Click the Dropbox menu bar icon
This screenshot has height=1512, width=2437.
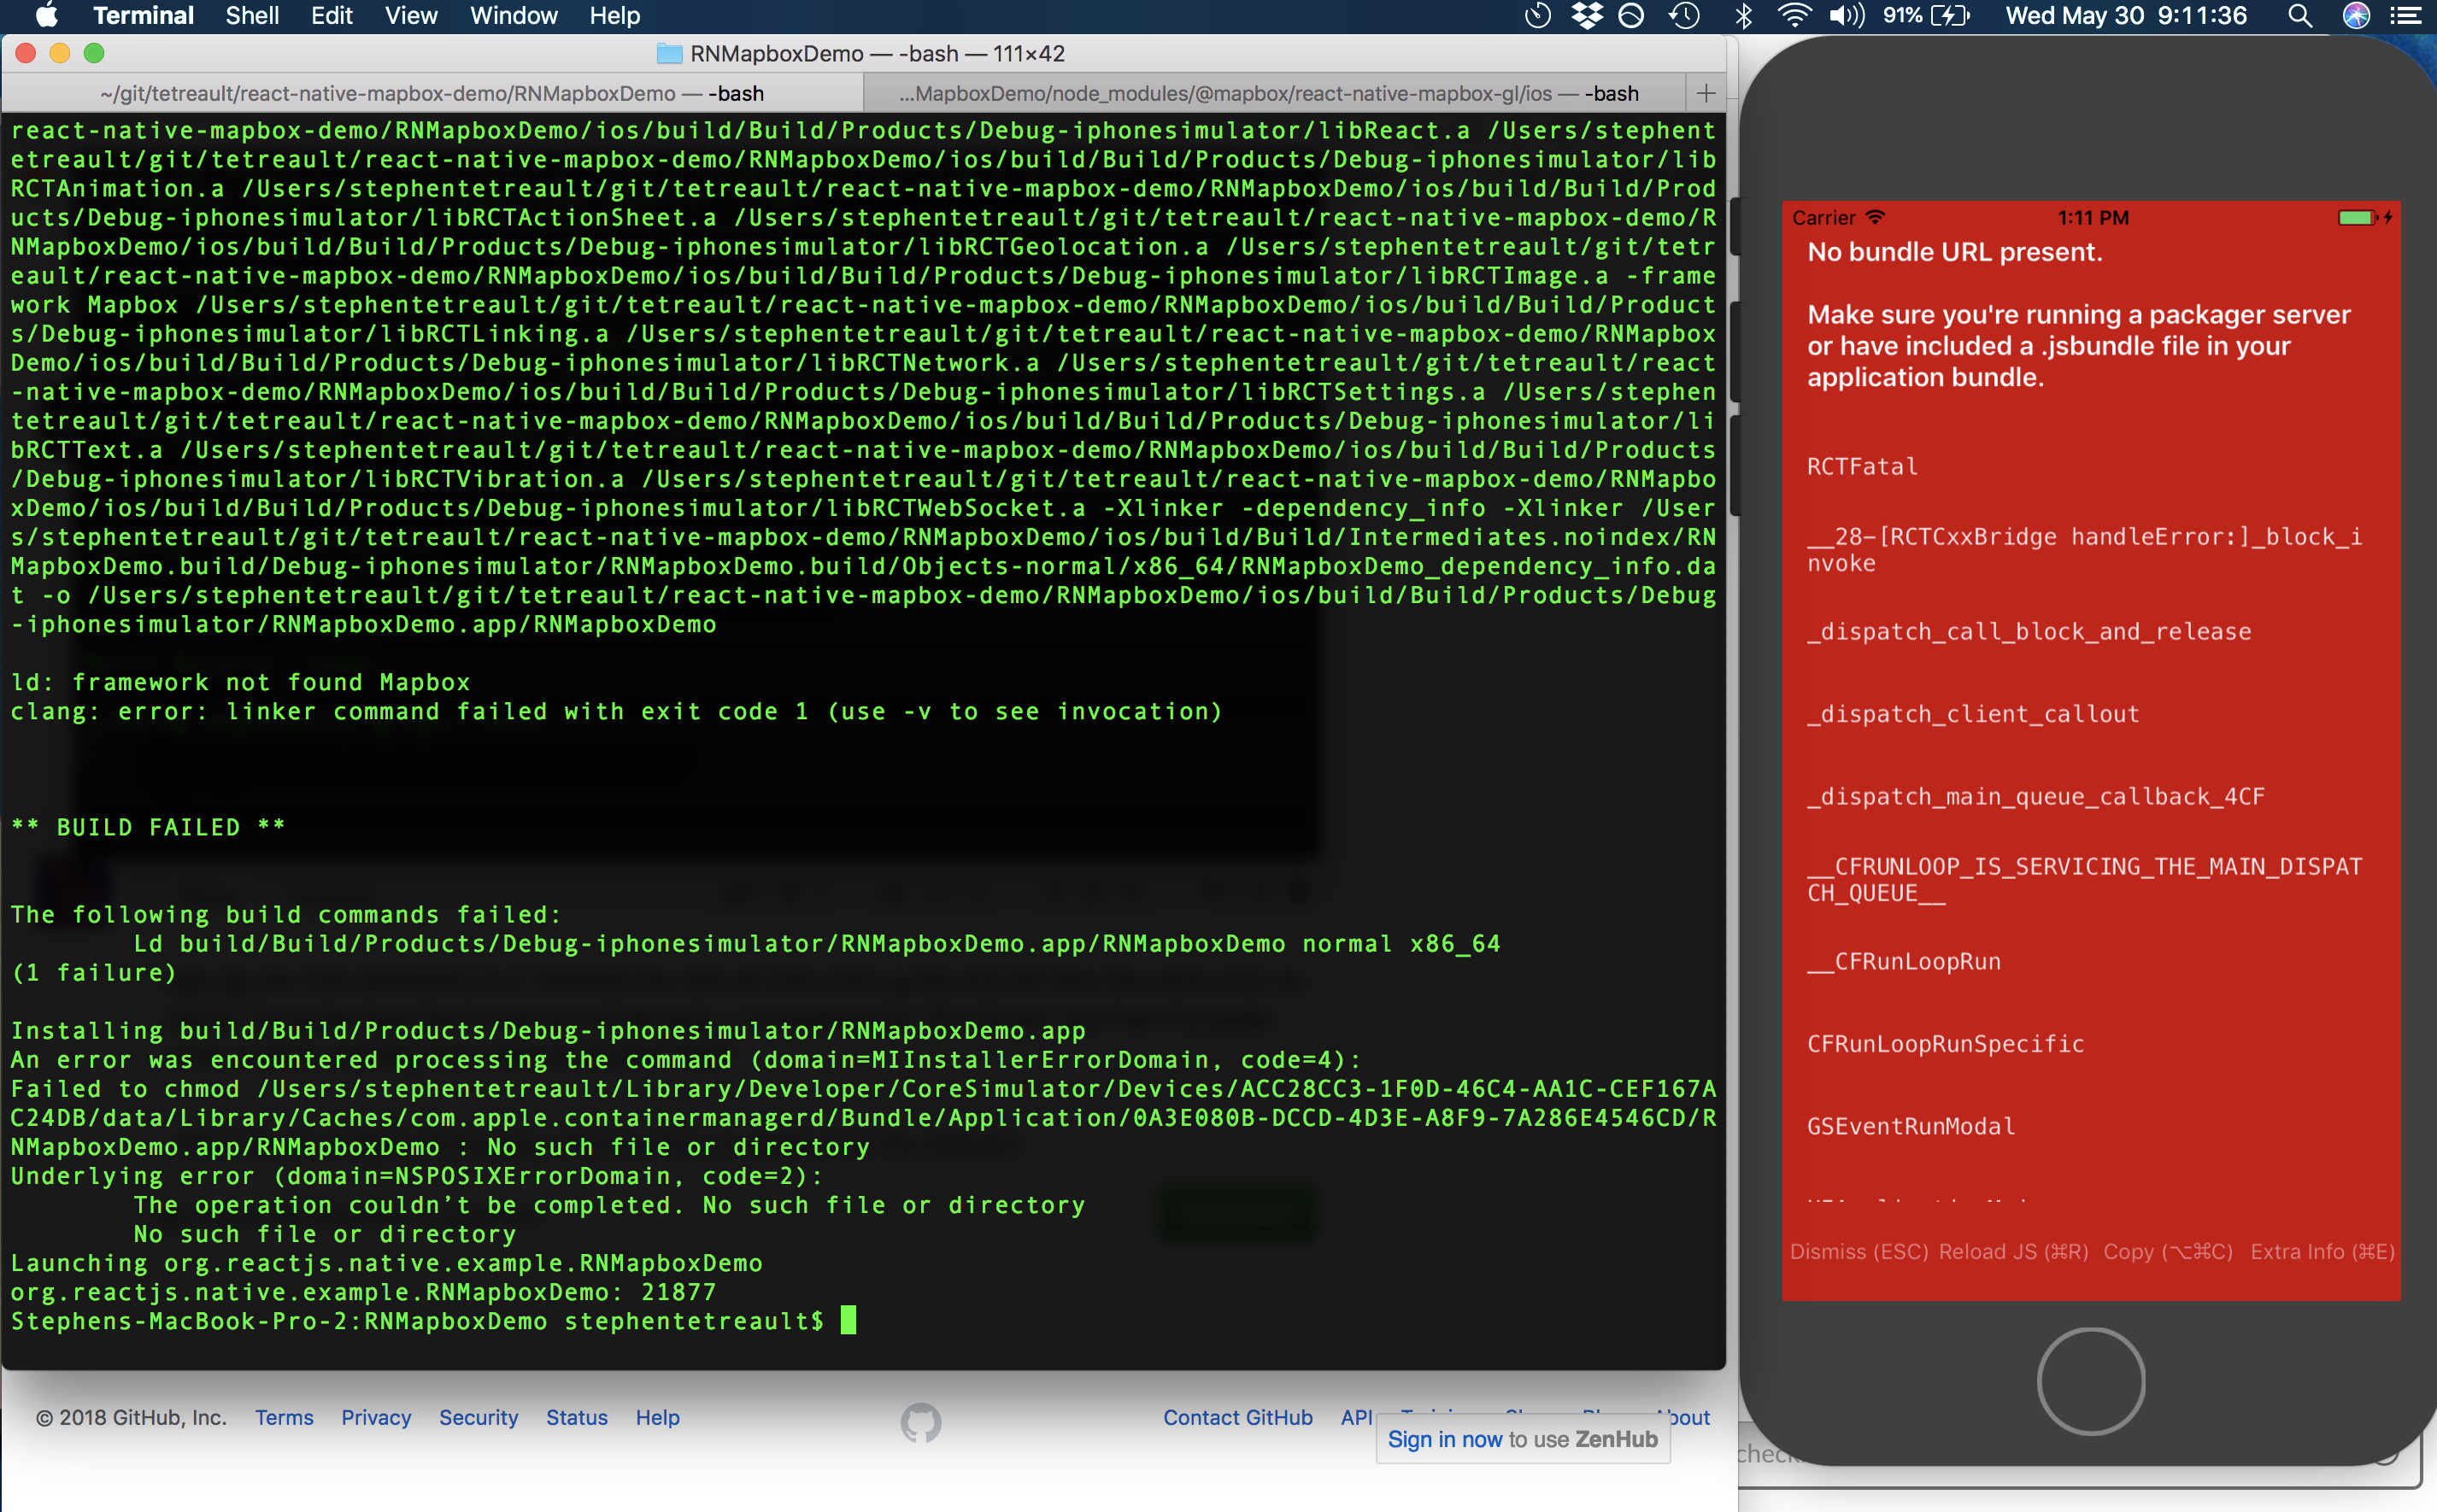click(x=1586, y=15)
